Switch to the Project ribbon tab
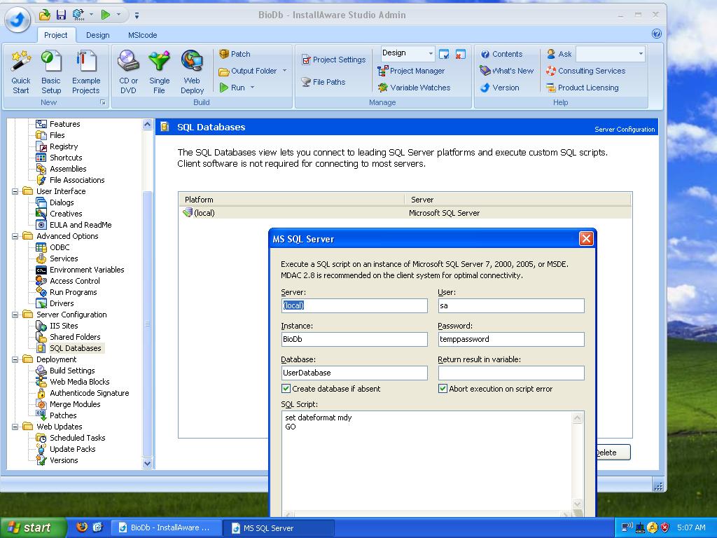 [56, 35]
